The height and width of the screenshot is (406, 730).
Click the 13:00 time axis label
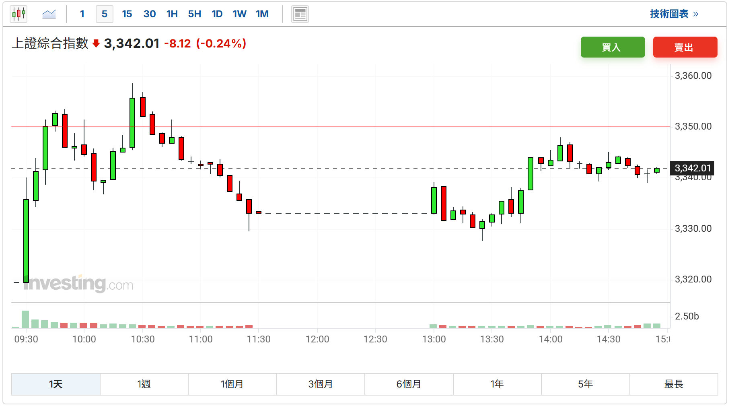434,339
